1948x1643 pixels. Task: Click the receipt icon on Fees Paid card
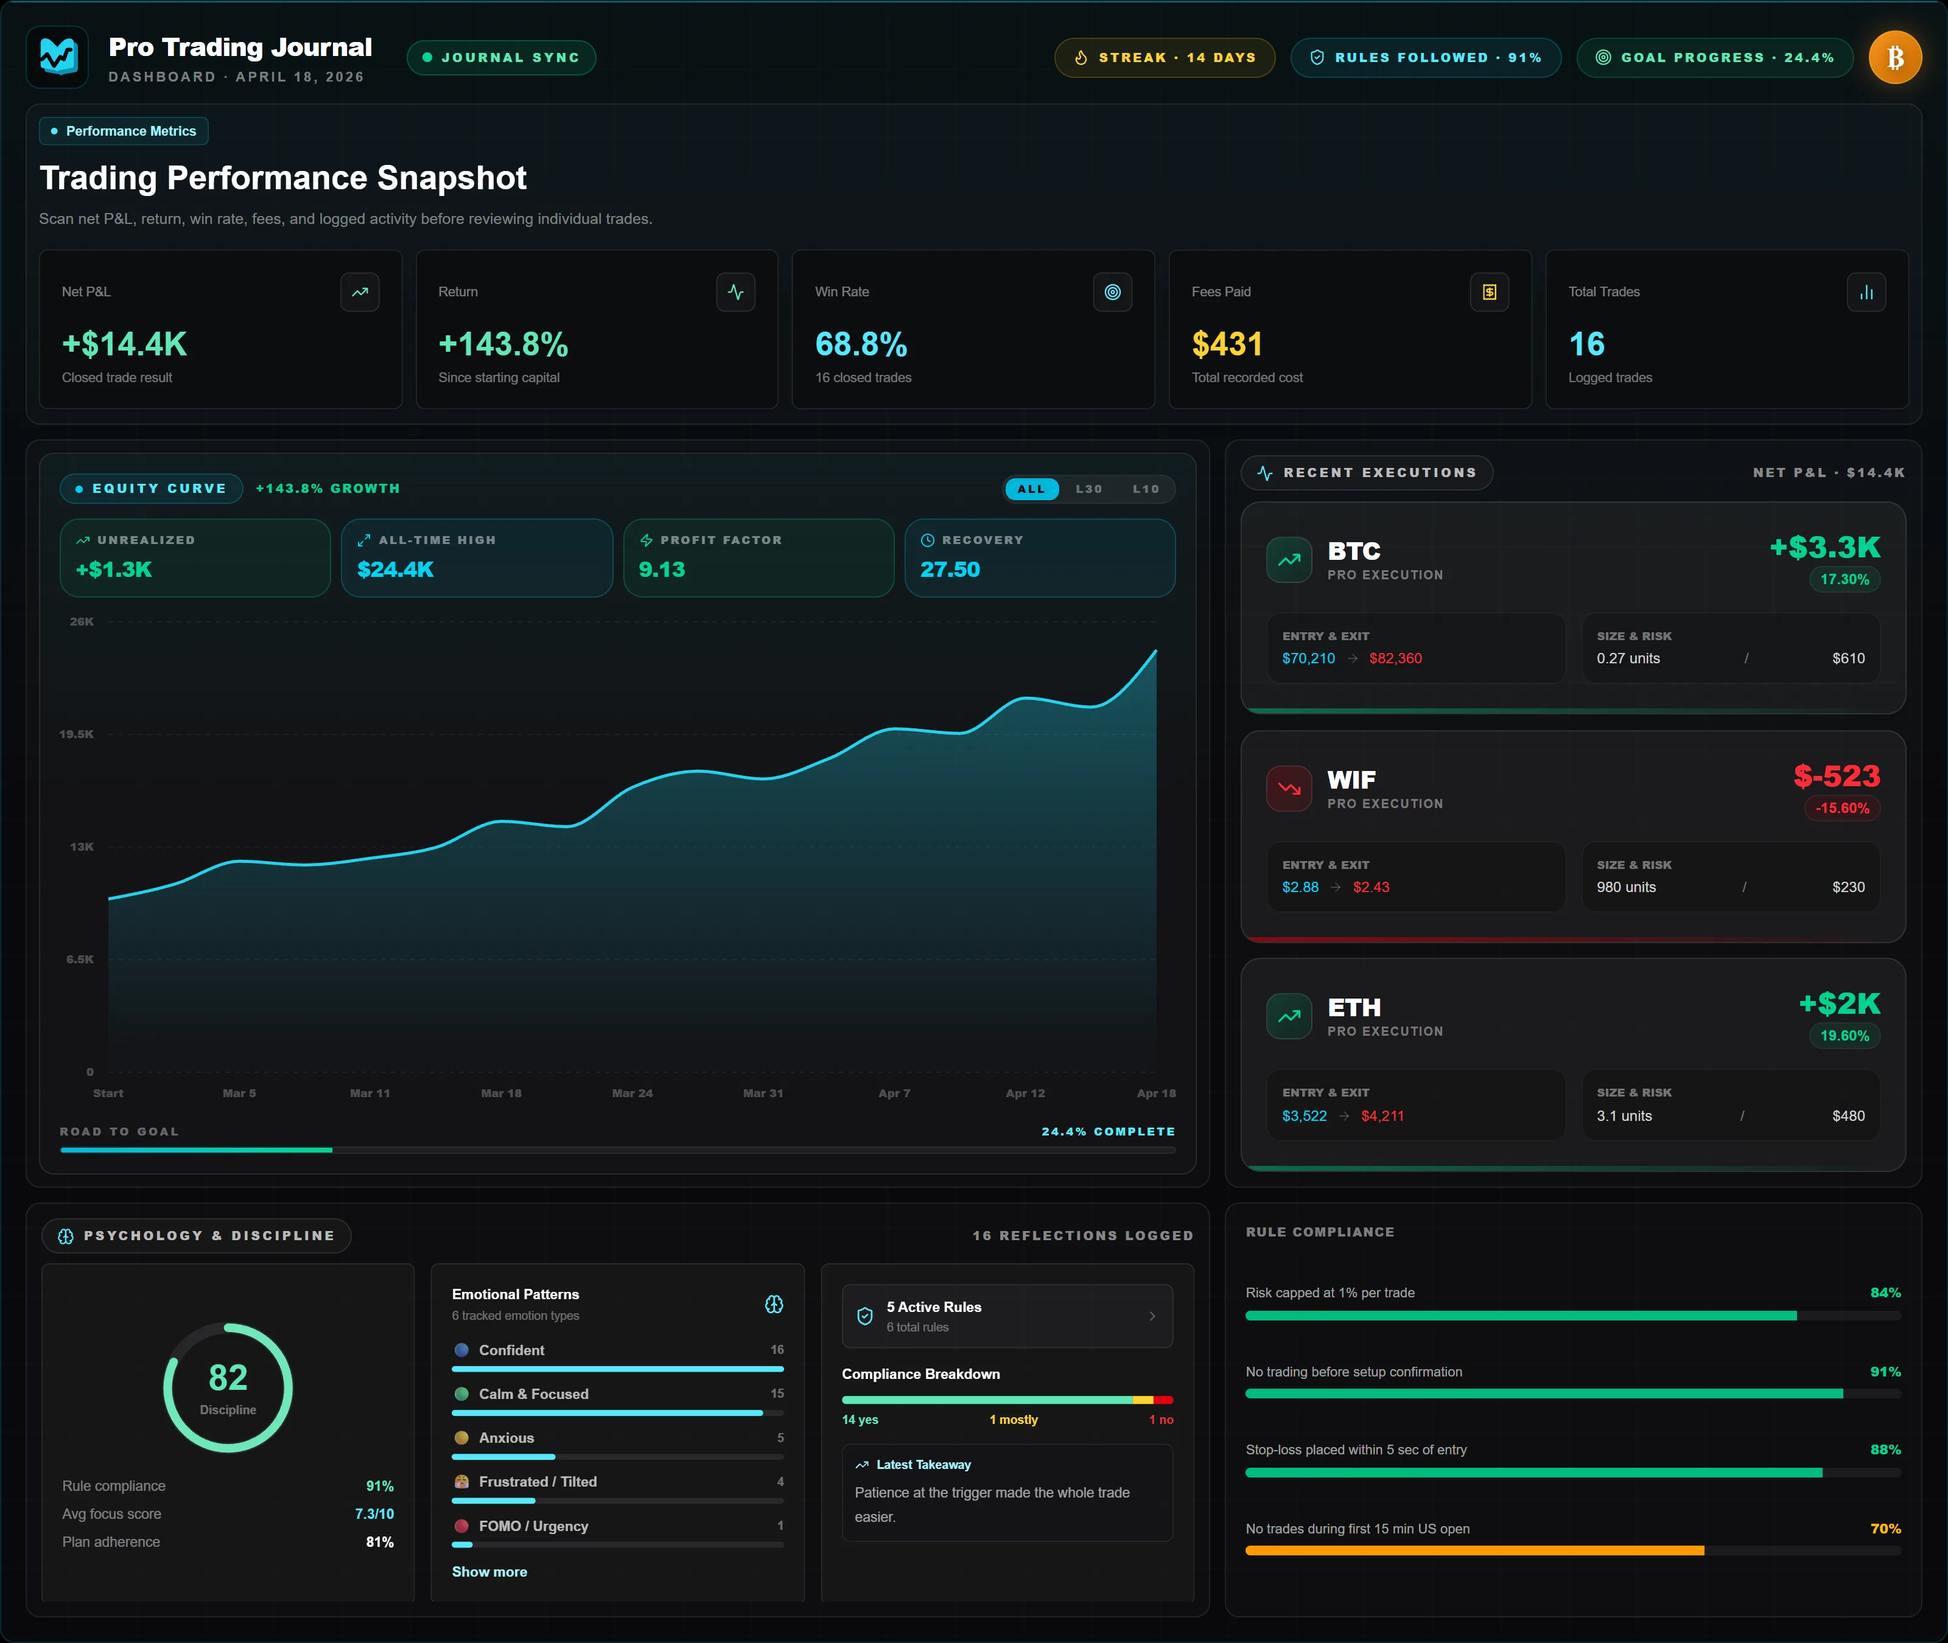coord(1490,293)
